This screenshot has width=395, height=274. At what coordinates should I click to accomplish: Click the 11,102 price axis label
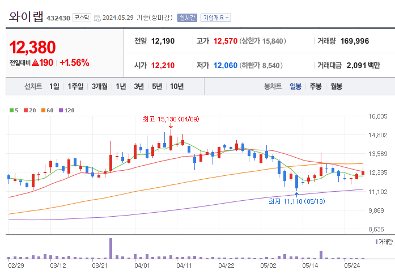tap(377, 192)
